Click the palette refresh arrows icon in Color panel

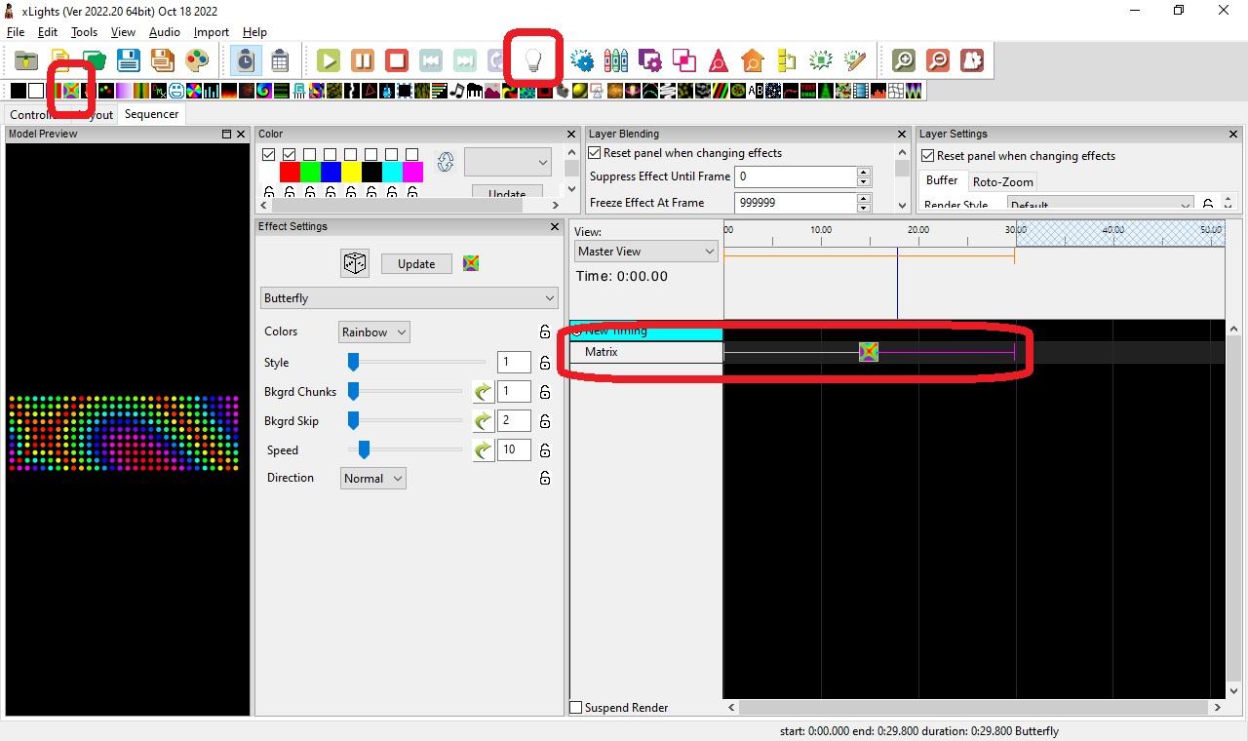446,162
